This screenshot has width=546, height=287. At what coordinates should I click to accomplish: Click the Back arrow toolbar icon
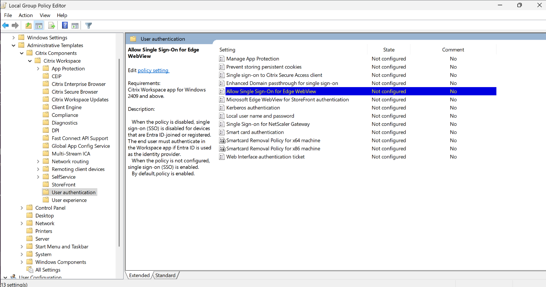pyautogui.click(x=5, y=26)
